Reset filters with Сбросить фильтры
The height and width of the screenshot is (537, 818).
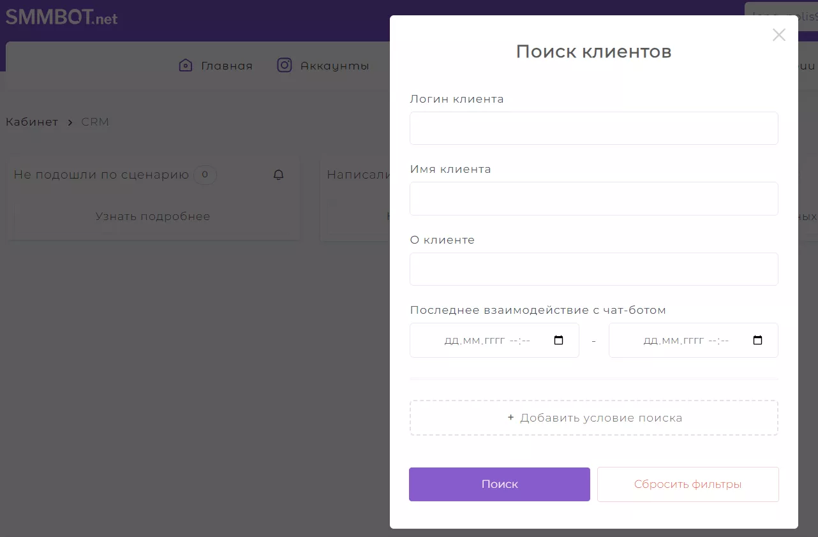coord(688,484)
